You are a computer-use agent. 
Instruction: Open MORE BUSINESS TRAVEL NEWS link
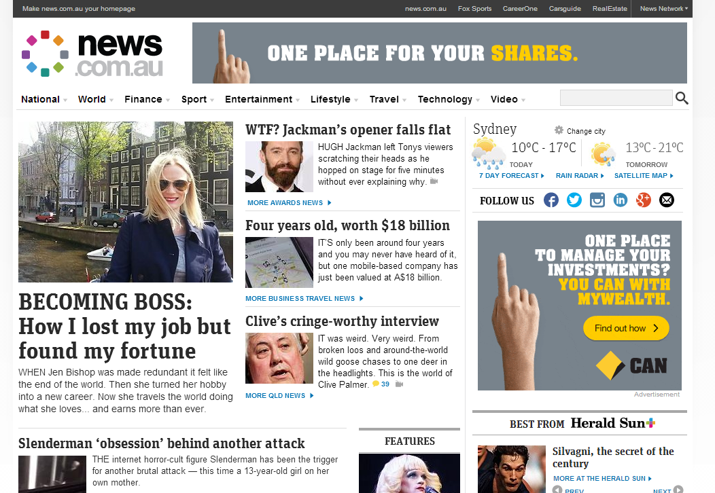coord(304,298)
